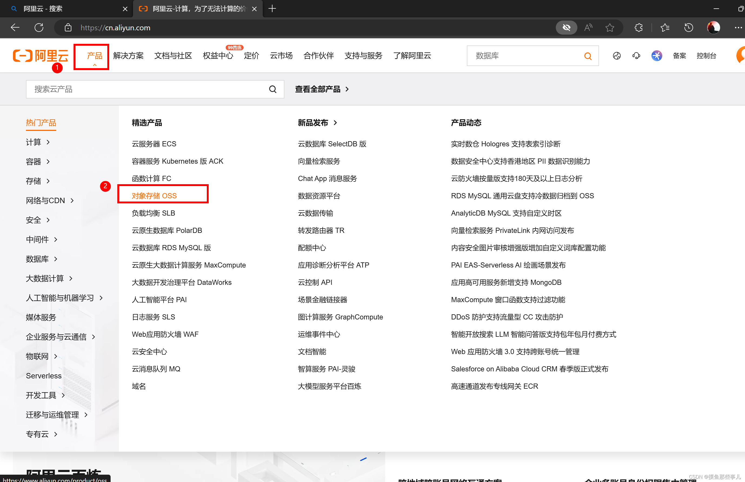Expand the 计算 category
The height and width of the screenshot is (482, 745).
coord(38,142)
